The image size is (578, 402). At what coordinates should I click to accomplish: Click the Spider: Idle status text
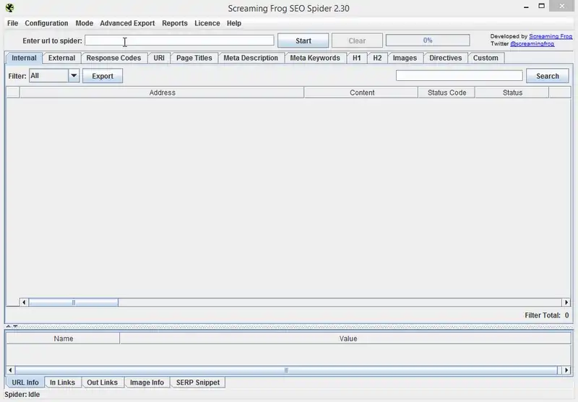click(x=22, y=395)
